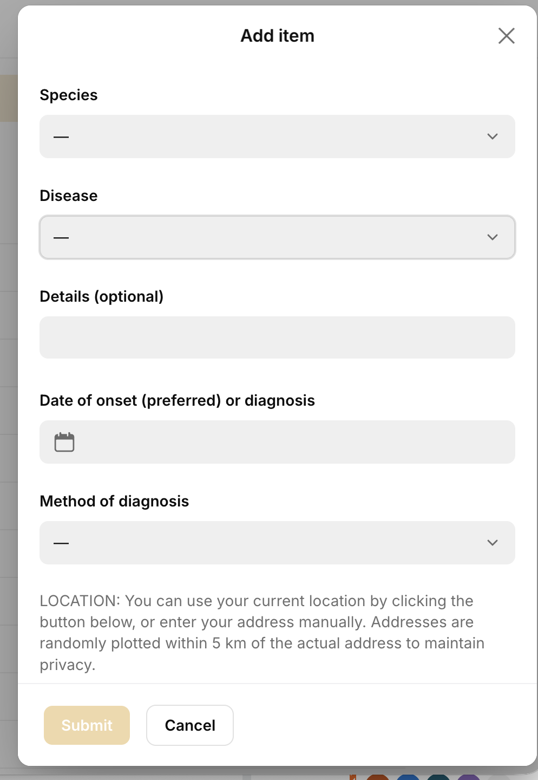This screenshot has width=538, height=780.
Task: Open the Species dropdown
Action: (277, 136)
